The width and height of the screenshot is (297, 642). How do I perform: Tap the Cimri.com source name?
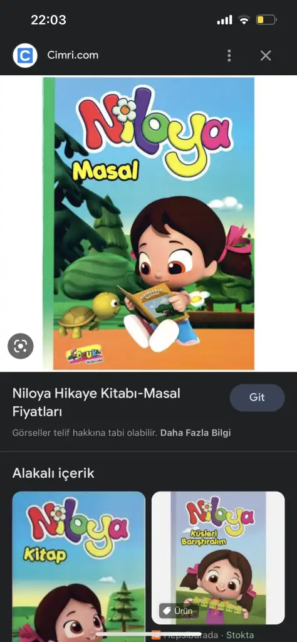coord(73,55)
